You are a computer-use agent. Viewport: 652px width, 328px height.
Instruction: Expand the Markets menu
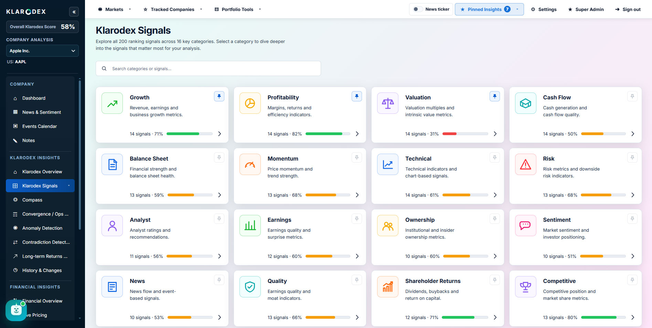tap(114, 9)
